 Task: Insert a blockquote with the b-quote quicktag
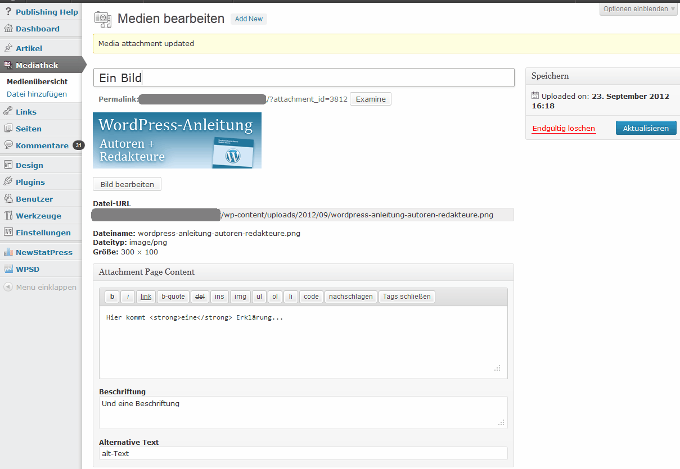(x=173, y=297)
